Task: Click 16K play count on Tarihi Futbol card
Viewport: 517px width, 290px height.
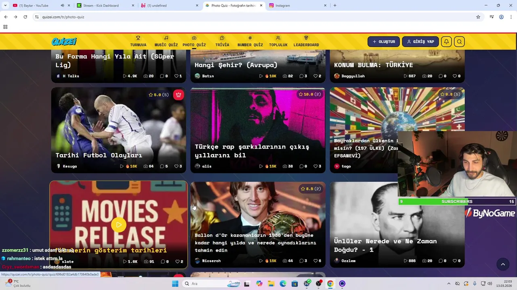Action: point(128,166)
